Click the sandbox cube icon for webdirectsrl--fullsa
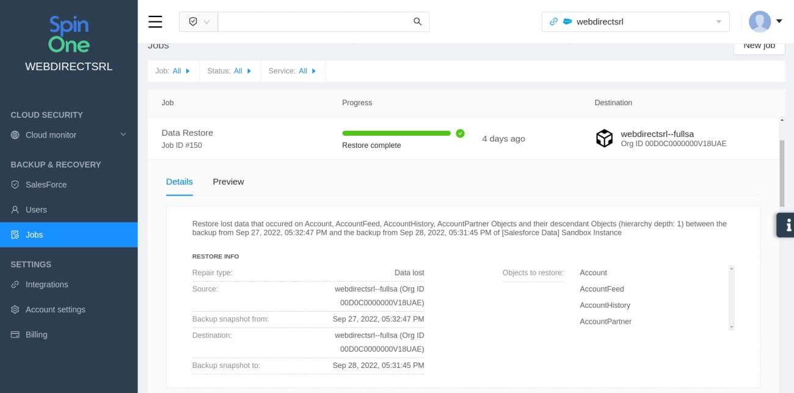The image size is (794, 393). pyautogui.click(x=604, y=139)
